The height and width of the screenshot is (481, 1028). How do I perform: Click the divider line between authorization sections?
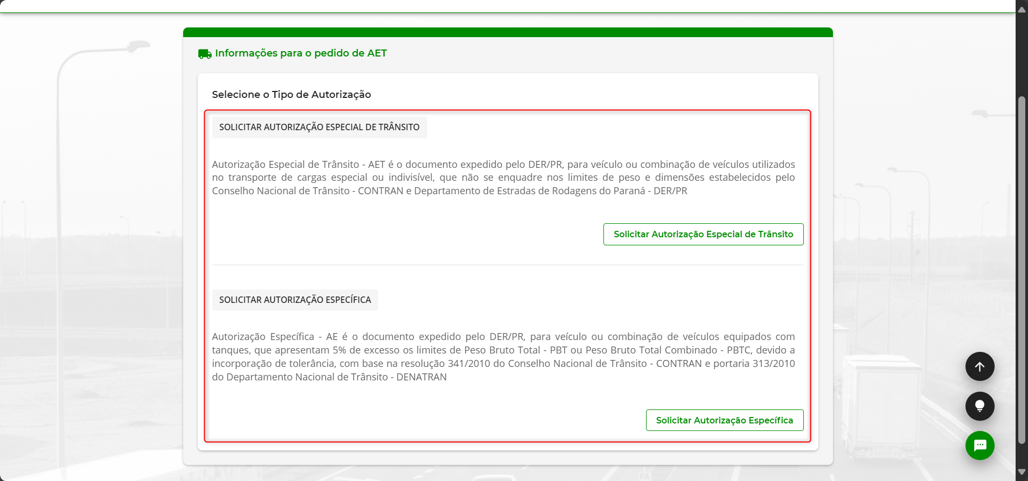(x=508, y=265)
